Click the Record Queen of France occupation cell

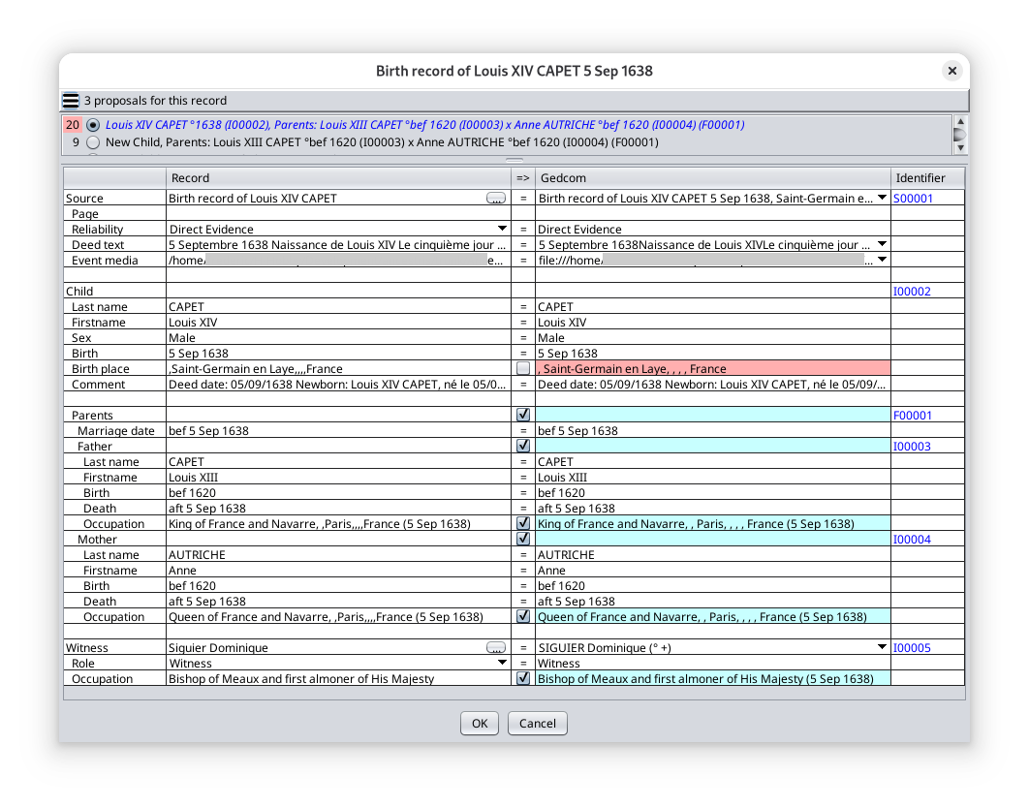pyautogui.click(x=338, y=617)
